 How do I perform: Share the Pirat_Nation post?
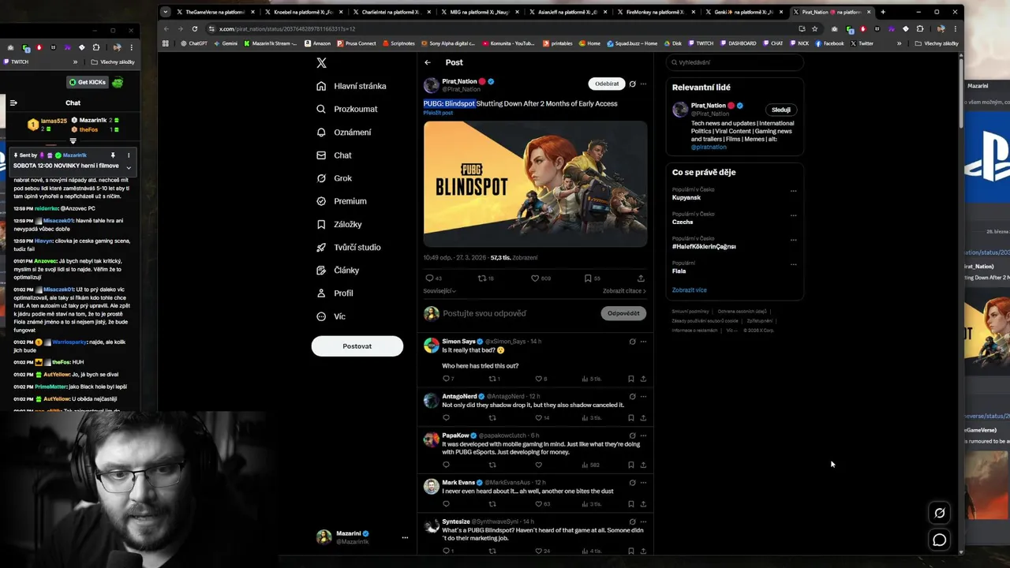pyautogui.click(x=641, y=278)
